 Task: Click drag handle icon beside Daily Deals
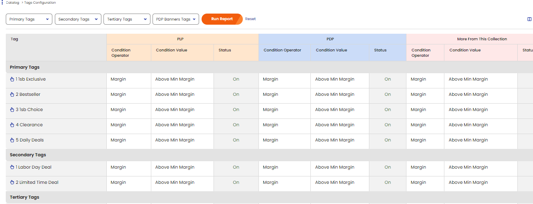(x=12, y=140)
